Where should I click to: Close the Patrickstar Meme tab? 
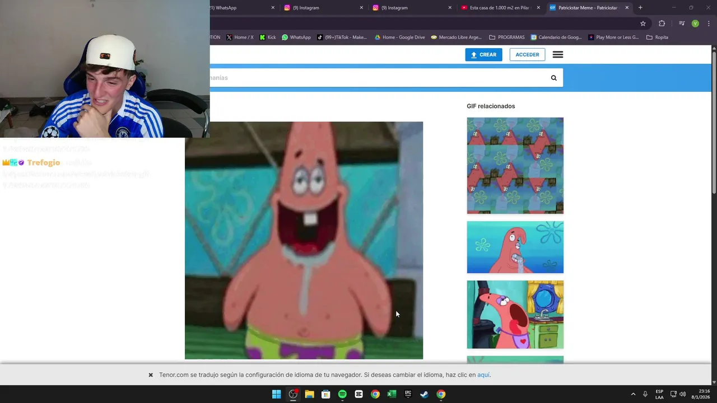pyautogui.click(x=627, y=8)
